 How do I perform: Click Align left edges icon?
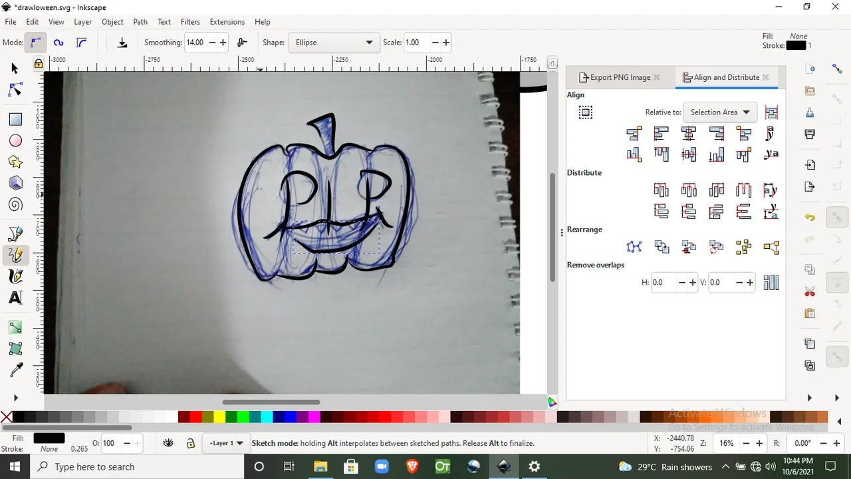point(662,134)
